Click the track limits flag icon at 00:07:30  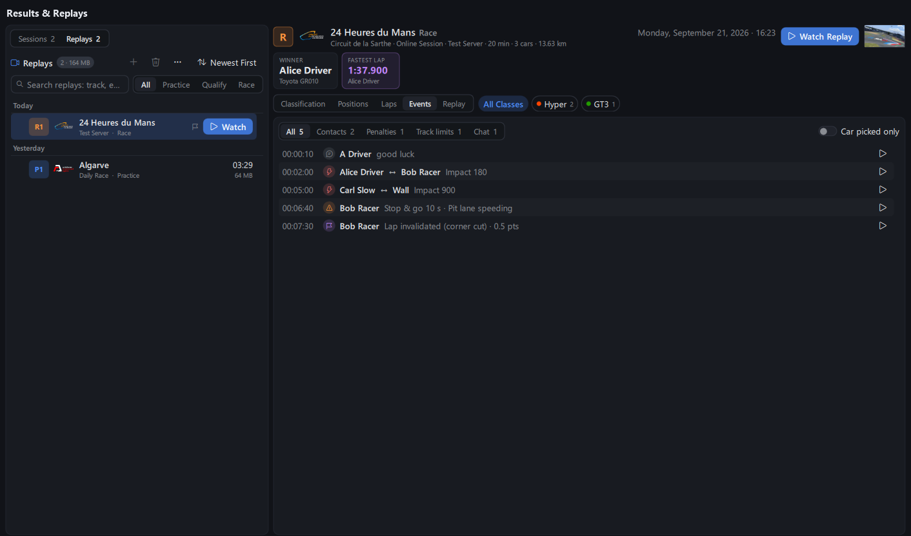coord(329,226)
